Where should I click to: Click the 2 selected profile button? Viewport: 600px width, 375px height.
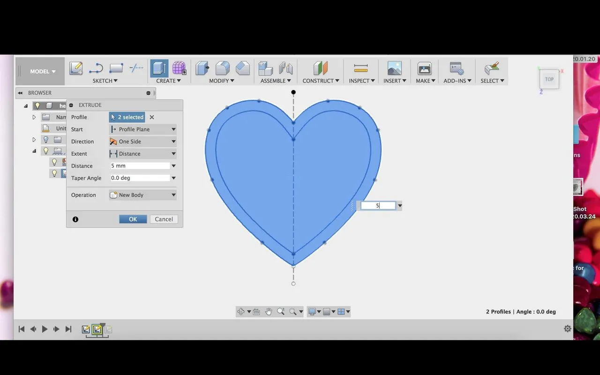coord(127,117)
